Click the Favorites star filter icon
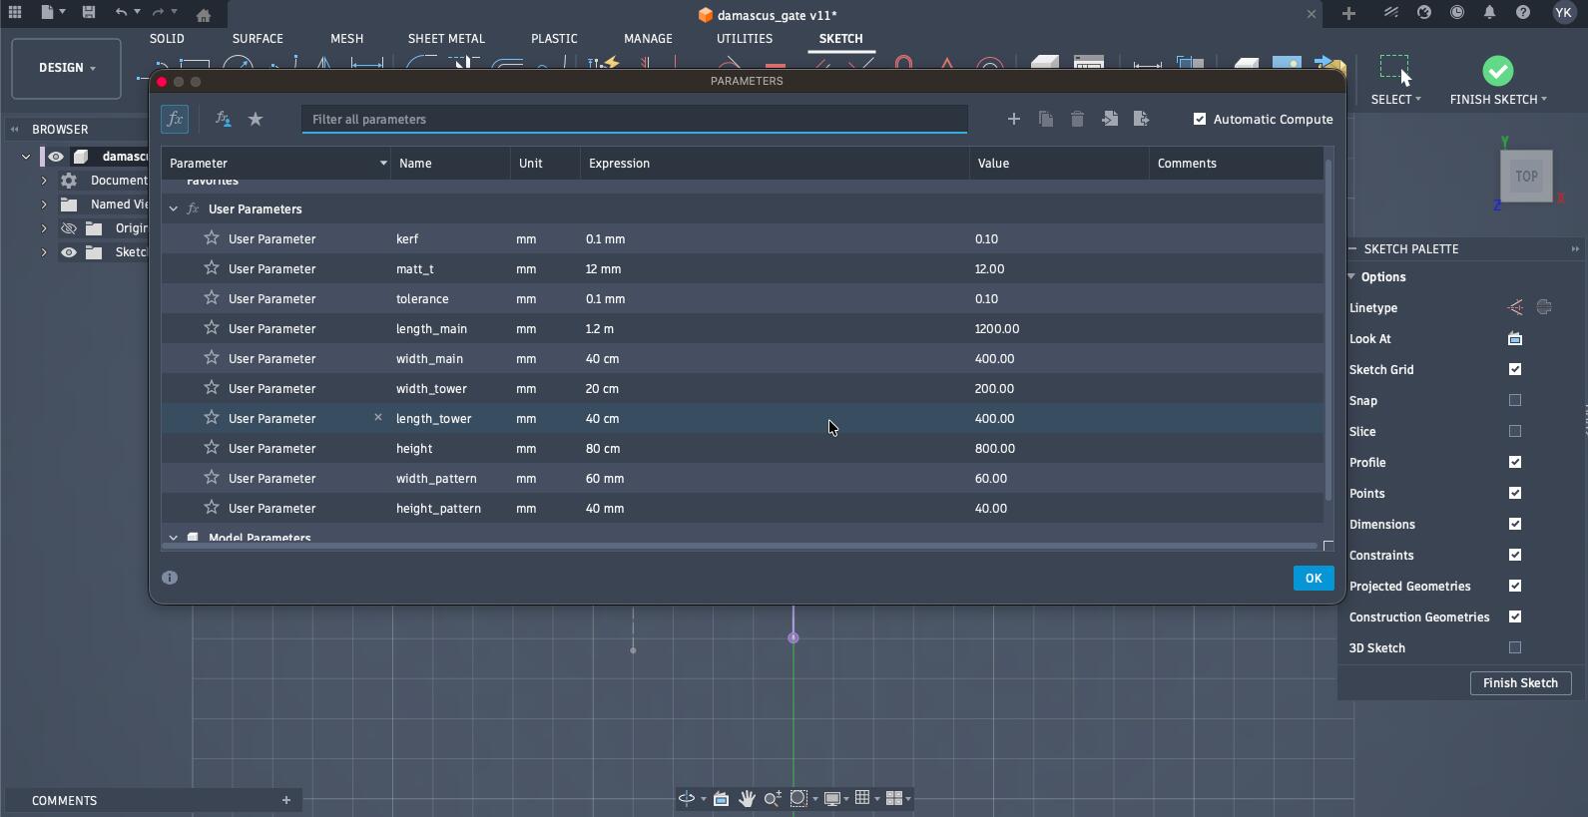Image resolution: width=1588 pixels, height=817 pixels. coord(256,119)
